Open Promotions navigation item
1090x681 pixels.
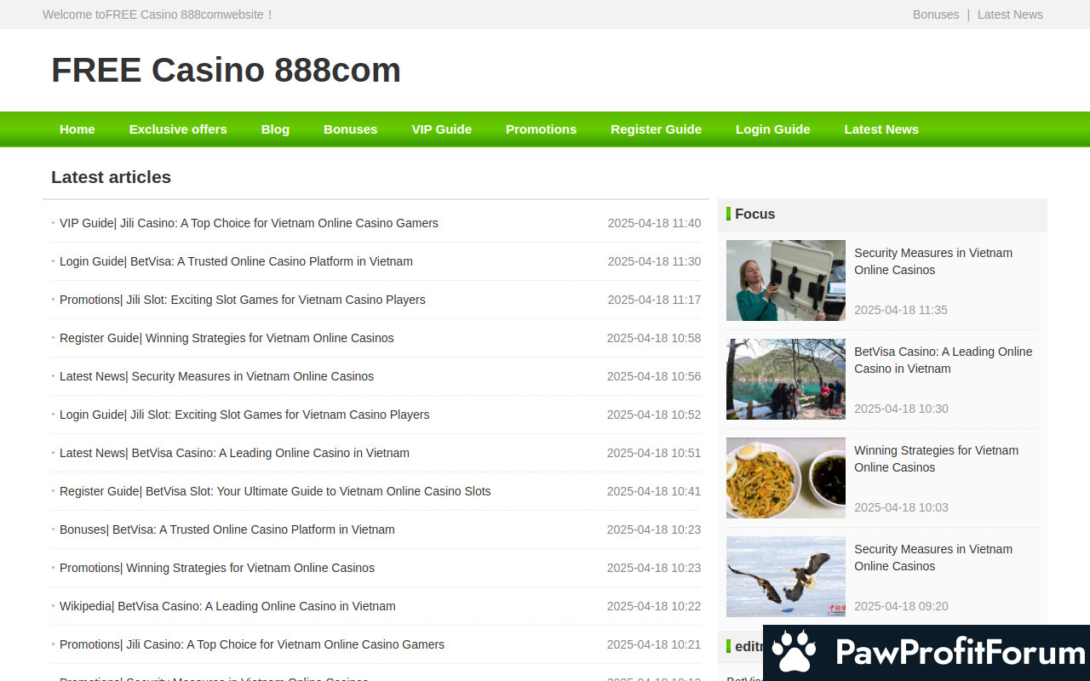(x=541, y=129)
